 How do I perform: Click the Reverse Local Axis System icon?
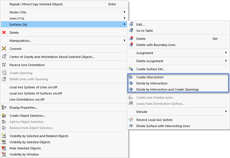coord(131,120)
